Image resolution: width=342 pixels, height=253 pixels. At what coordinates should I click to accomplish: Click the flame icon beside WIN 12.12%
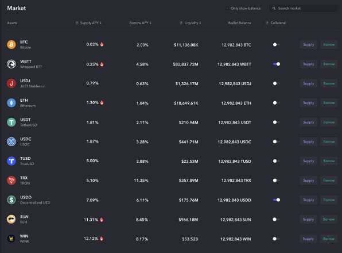(x=102, y=239)
